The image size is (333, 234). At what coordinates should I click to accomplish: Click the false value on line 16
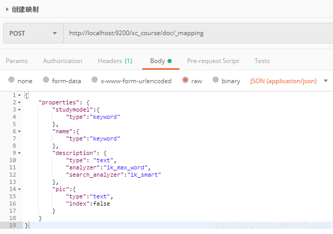[101, 204]
